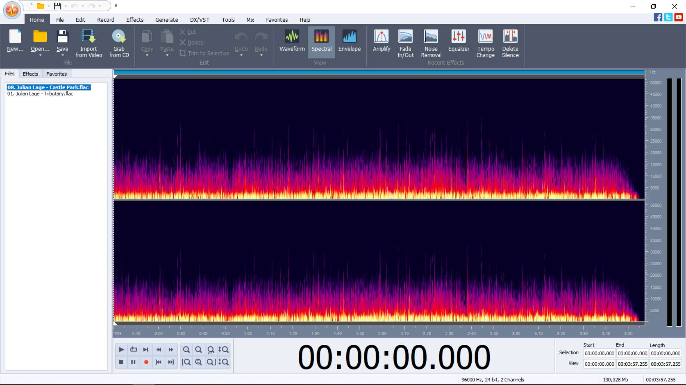
Task: Zoom to selection start
Action: pyautogui.click(x=186, y=362)
